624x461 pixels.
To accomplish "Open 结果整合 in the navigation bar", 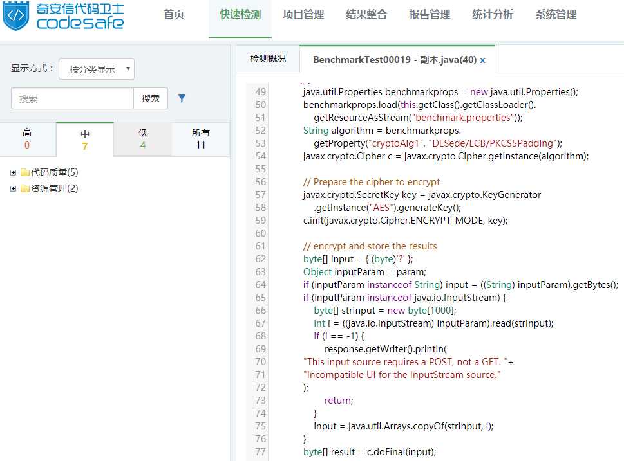I will coord(366,15).
